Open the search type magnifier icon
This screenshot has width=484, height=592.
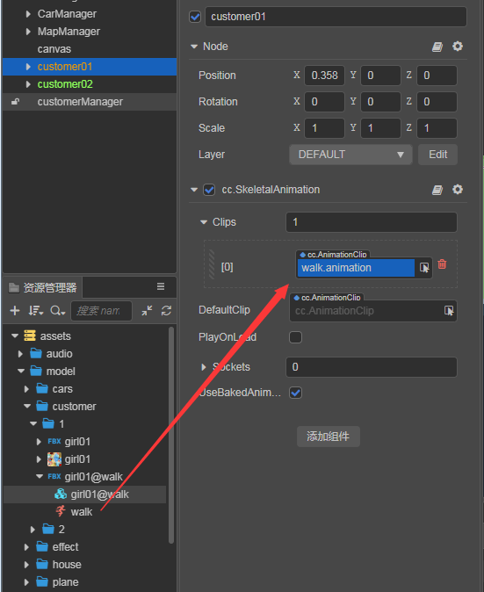[x=58, y=311]
